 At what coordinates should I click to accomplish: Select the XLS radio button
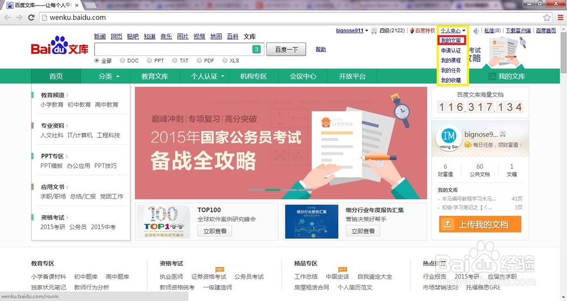click(x=225, y=61)
